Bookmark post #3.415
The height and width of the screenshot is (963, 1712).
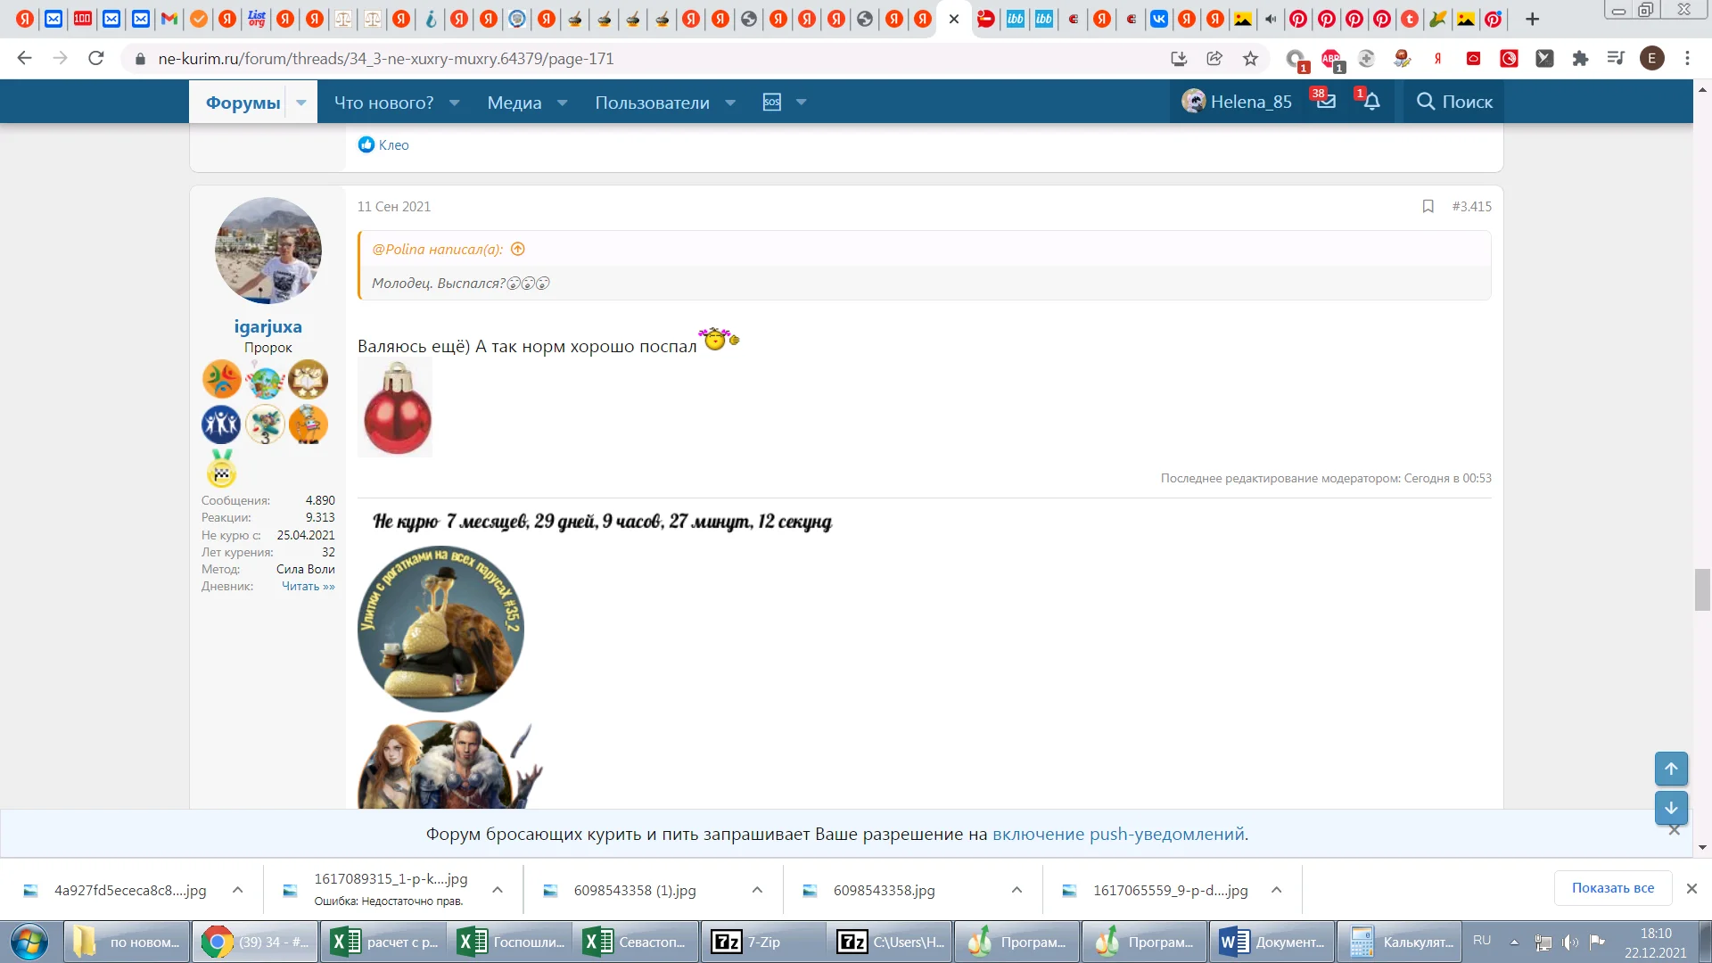(x=1428, y=207)
